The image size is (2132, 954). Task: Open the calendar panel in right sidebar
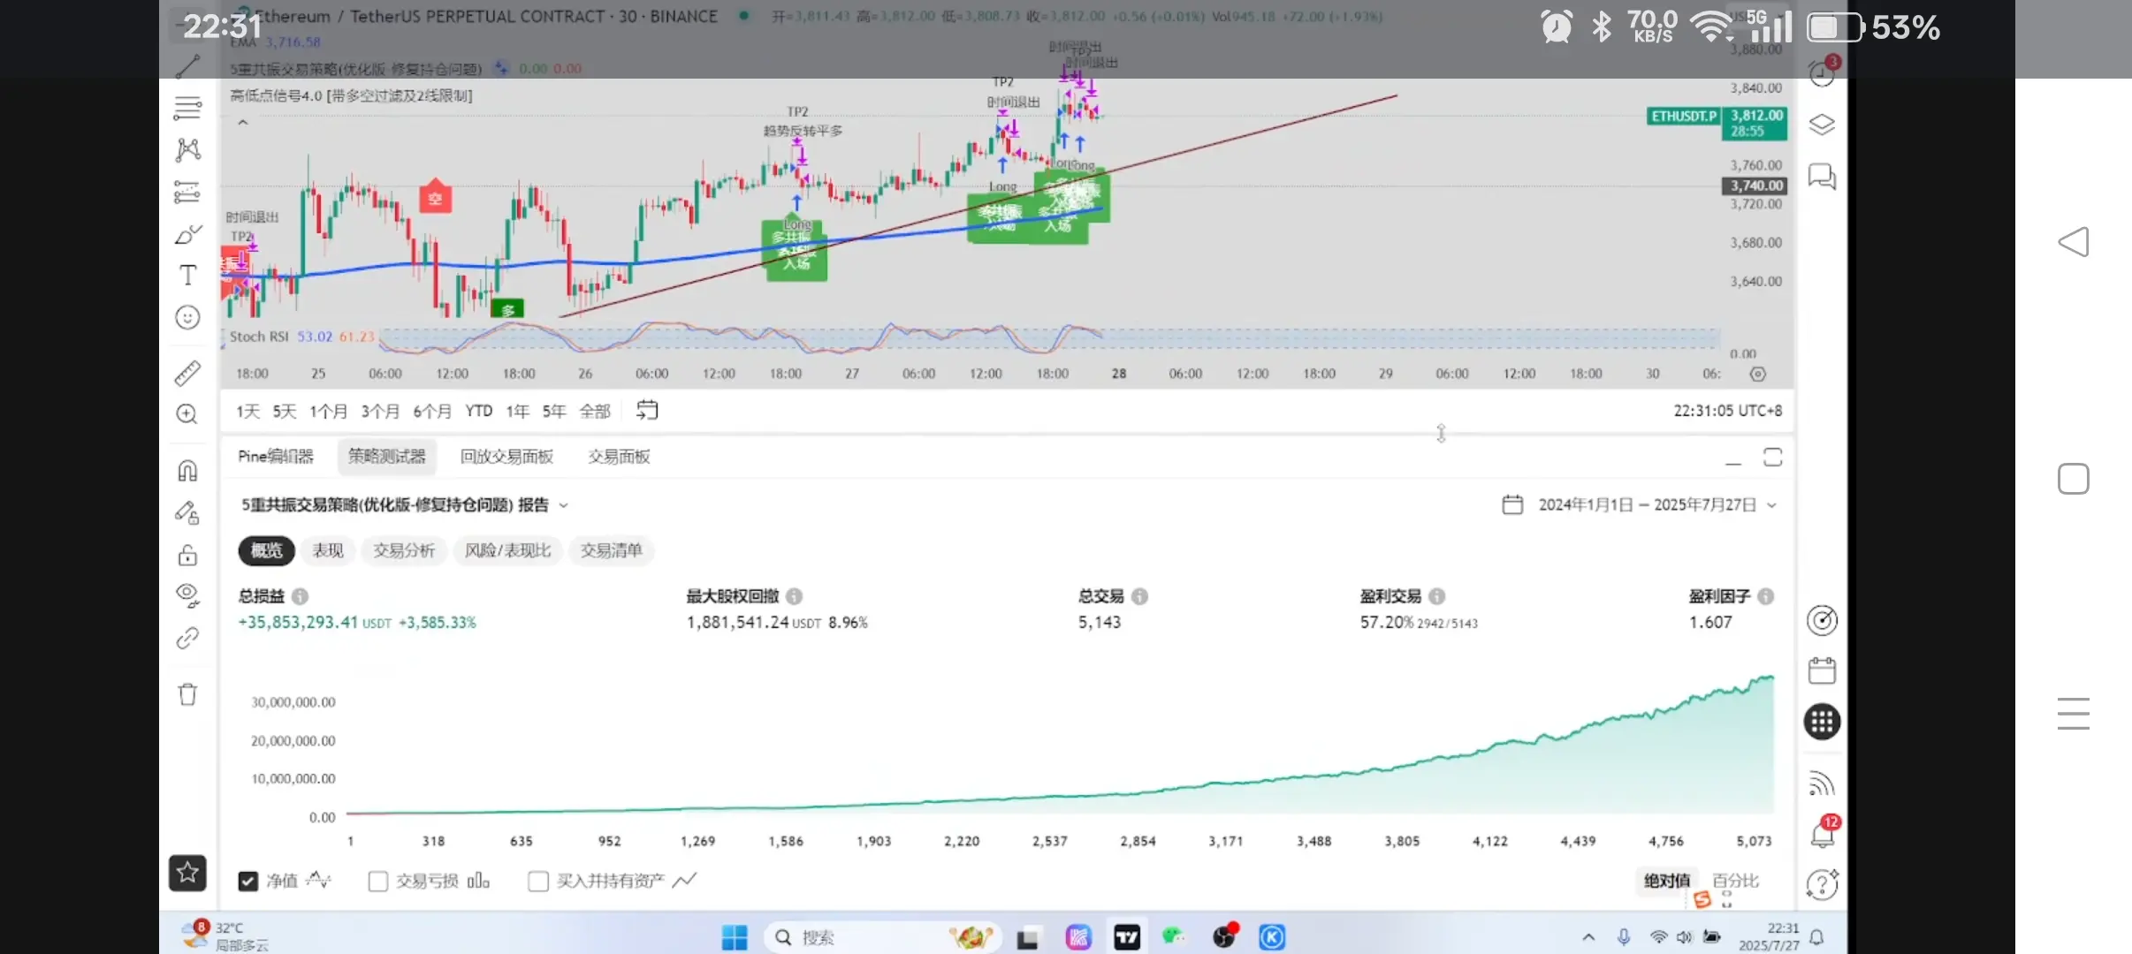pos(1822,671)
